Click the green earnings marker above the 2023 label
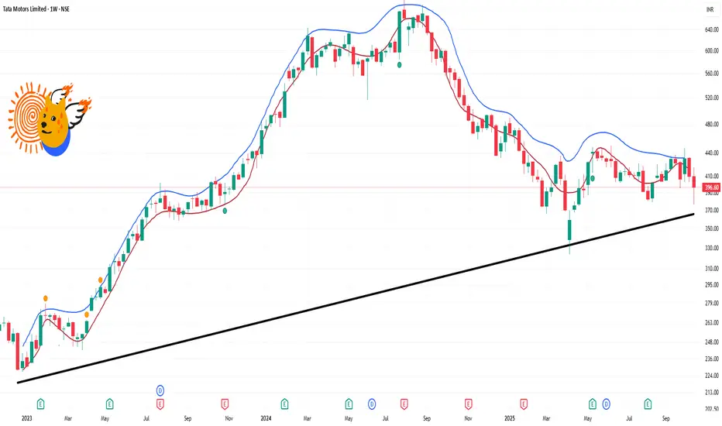 pyautogui.click(x=40, y=404)
